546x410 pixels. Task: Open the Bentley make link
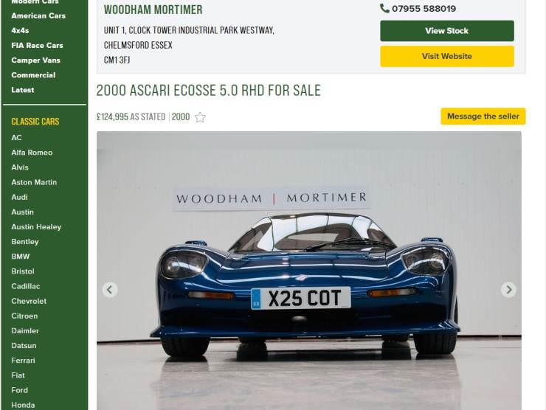[x=25, y=242]
